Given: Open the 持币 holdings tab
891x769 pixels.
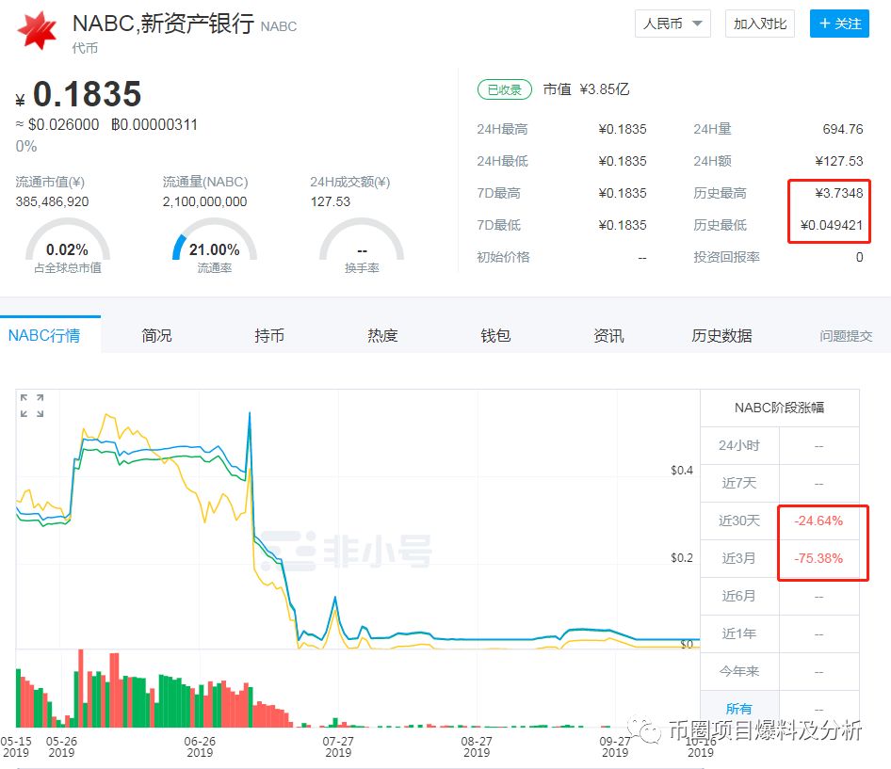Looking at the screenshot, I should (x=269, y=336).
